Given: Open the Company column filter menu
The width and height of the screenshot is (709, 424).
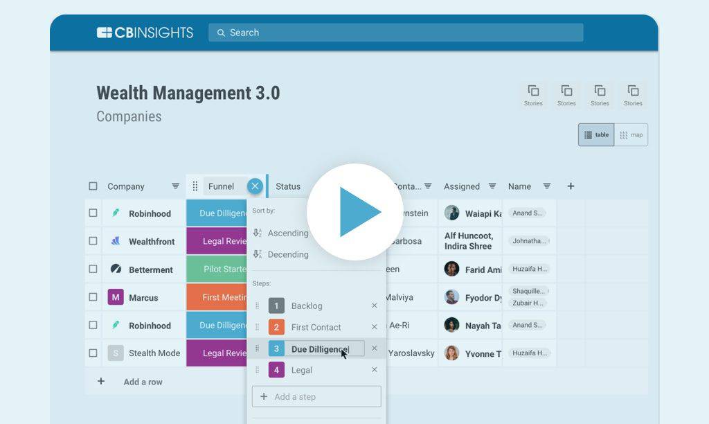Looking at the screenshot, I should pyautogui.click(x=175, y=186).
